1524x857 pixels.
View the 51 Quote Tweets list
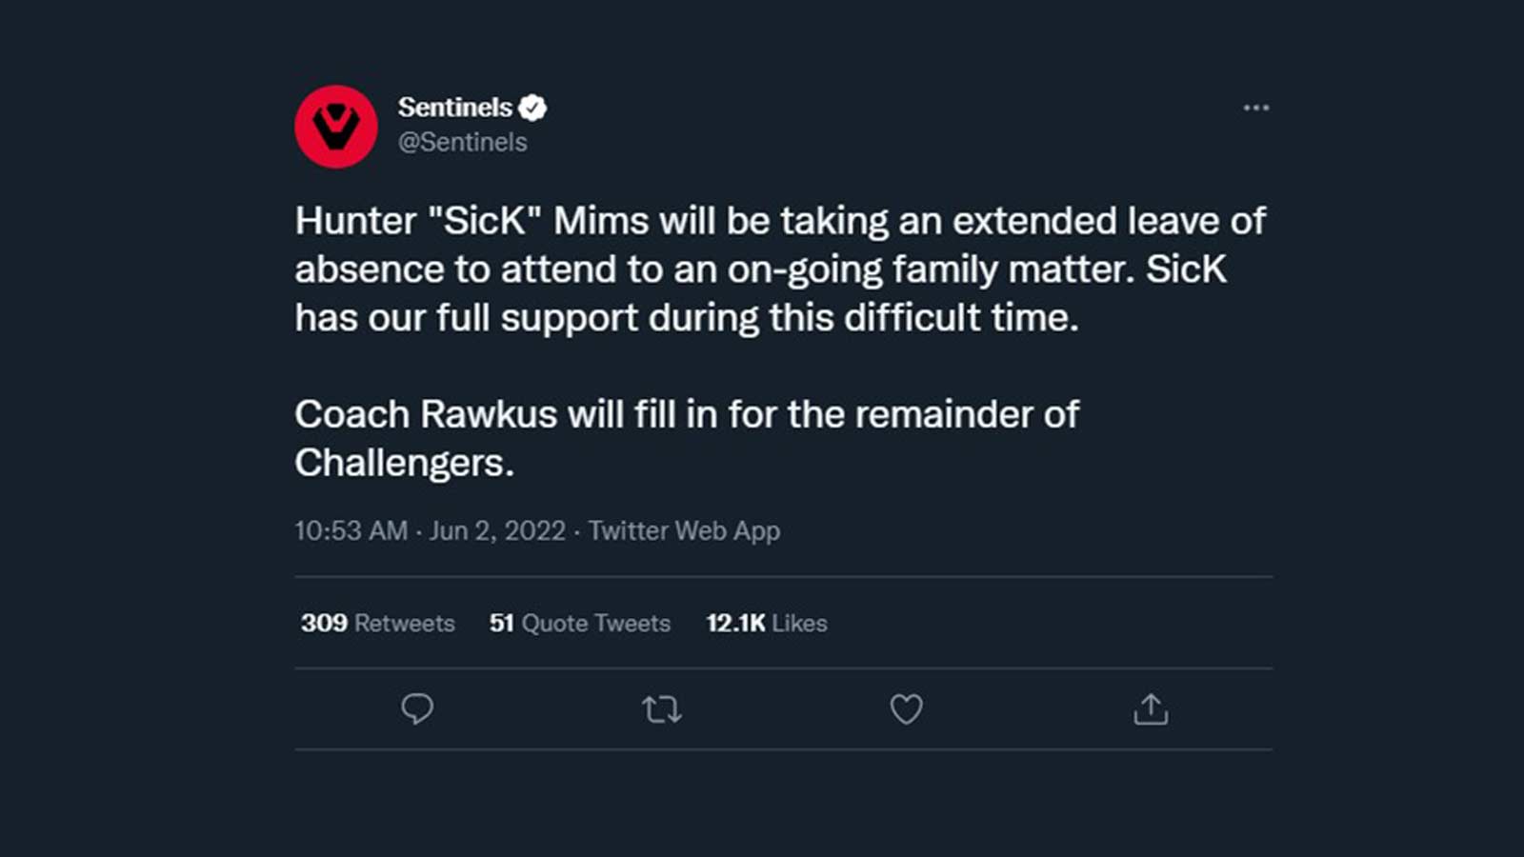pyautogui.click(x=579, y=623)
